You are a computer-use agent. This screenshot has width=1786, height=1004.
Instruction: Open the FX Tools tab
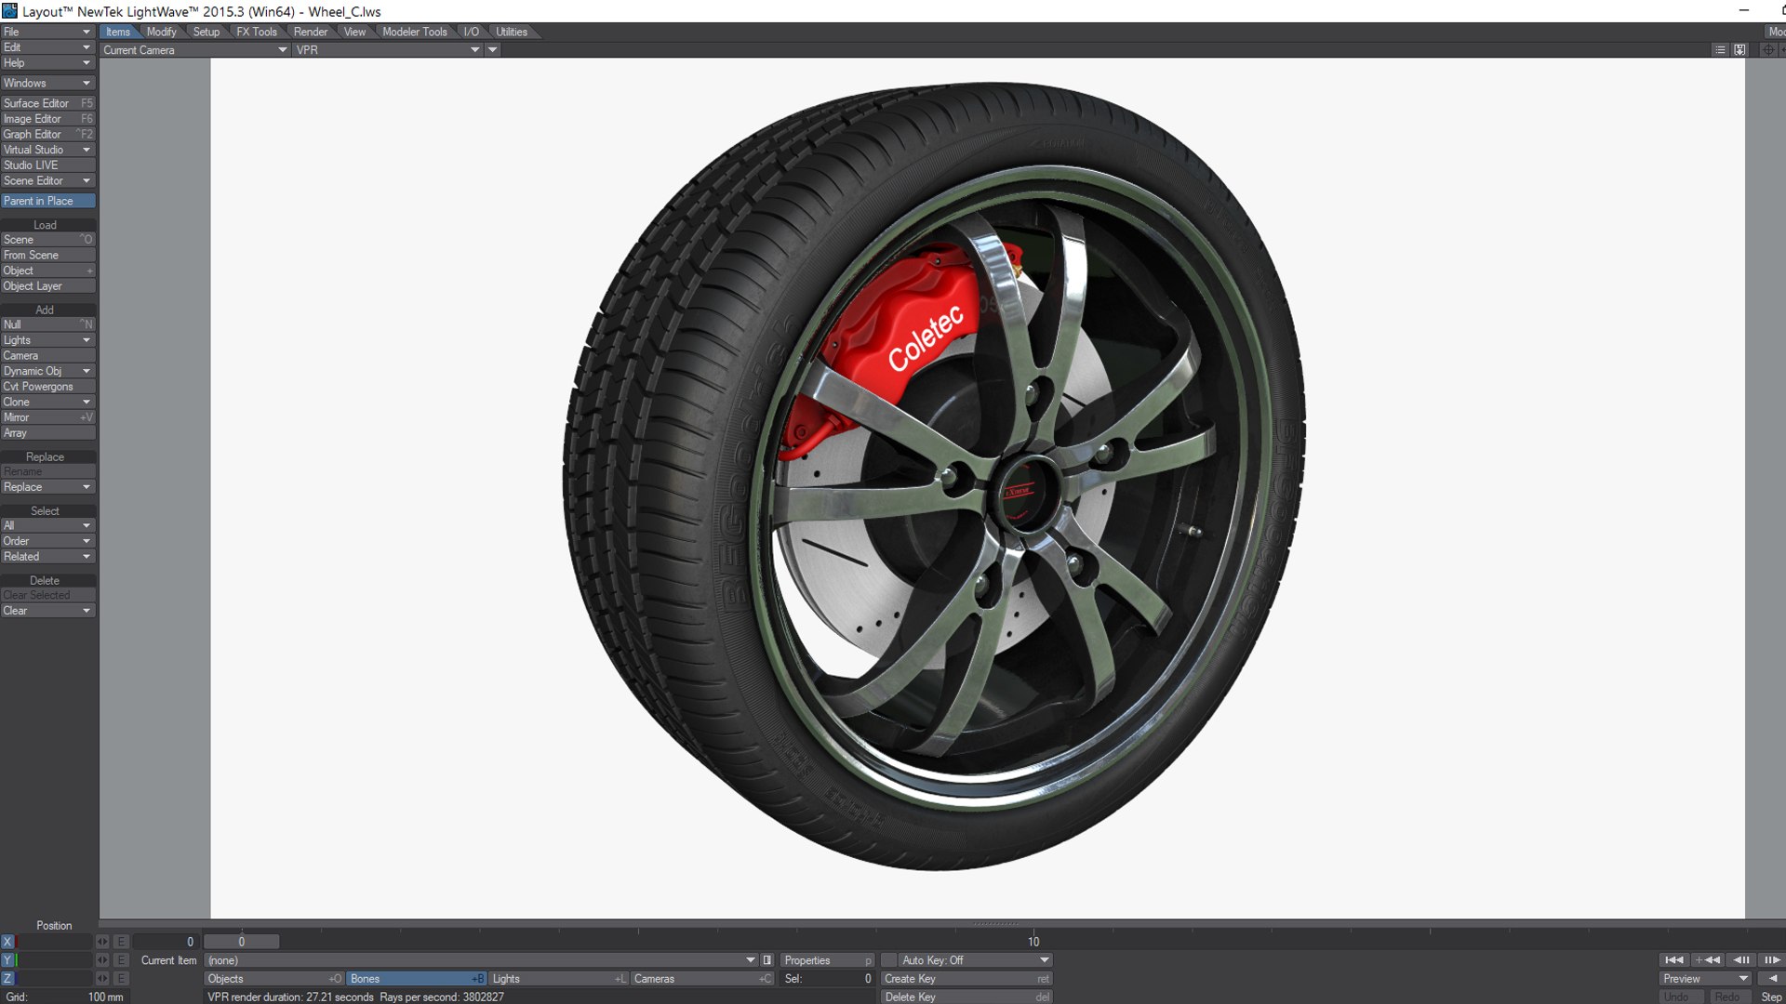[x=257, y=32]
